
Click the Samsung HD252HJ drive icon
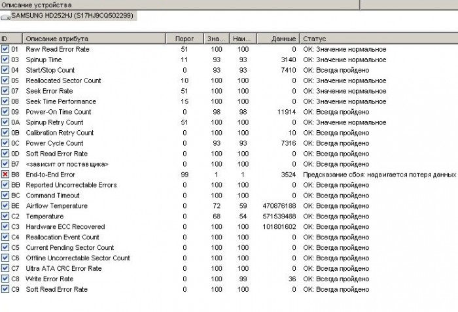click(x=5, y=16)
